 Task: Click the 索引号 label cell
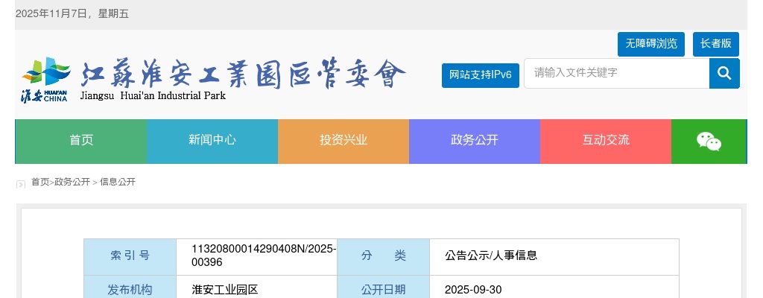pos(130,256)
